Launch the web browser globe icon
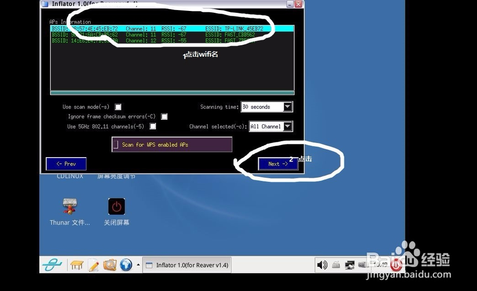This screenshot has width=477, height=291. (125, 265)
